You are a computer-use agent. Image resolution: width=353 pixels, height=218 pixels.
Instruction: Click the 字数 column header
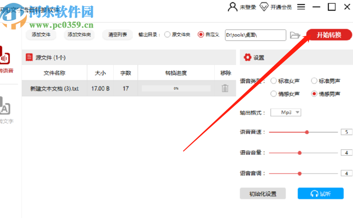coord(126,73)
